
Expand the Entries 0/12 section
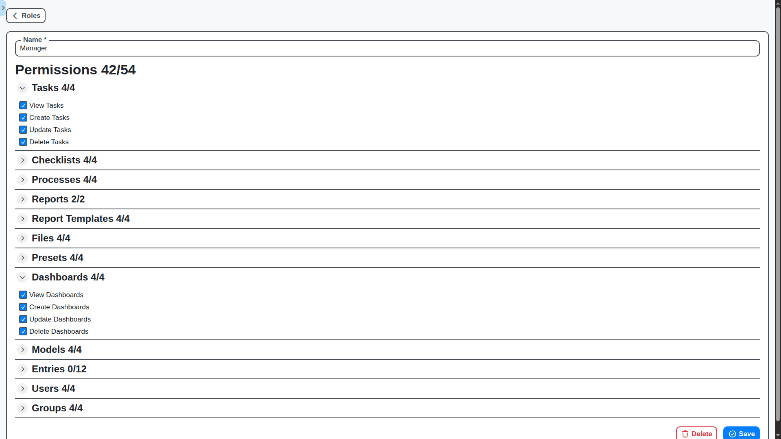click(22, 369)
